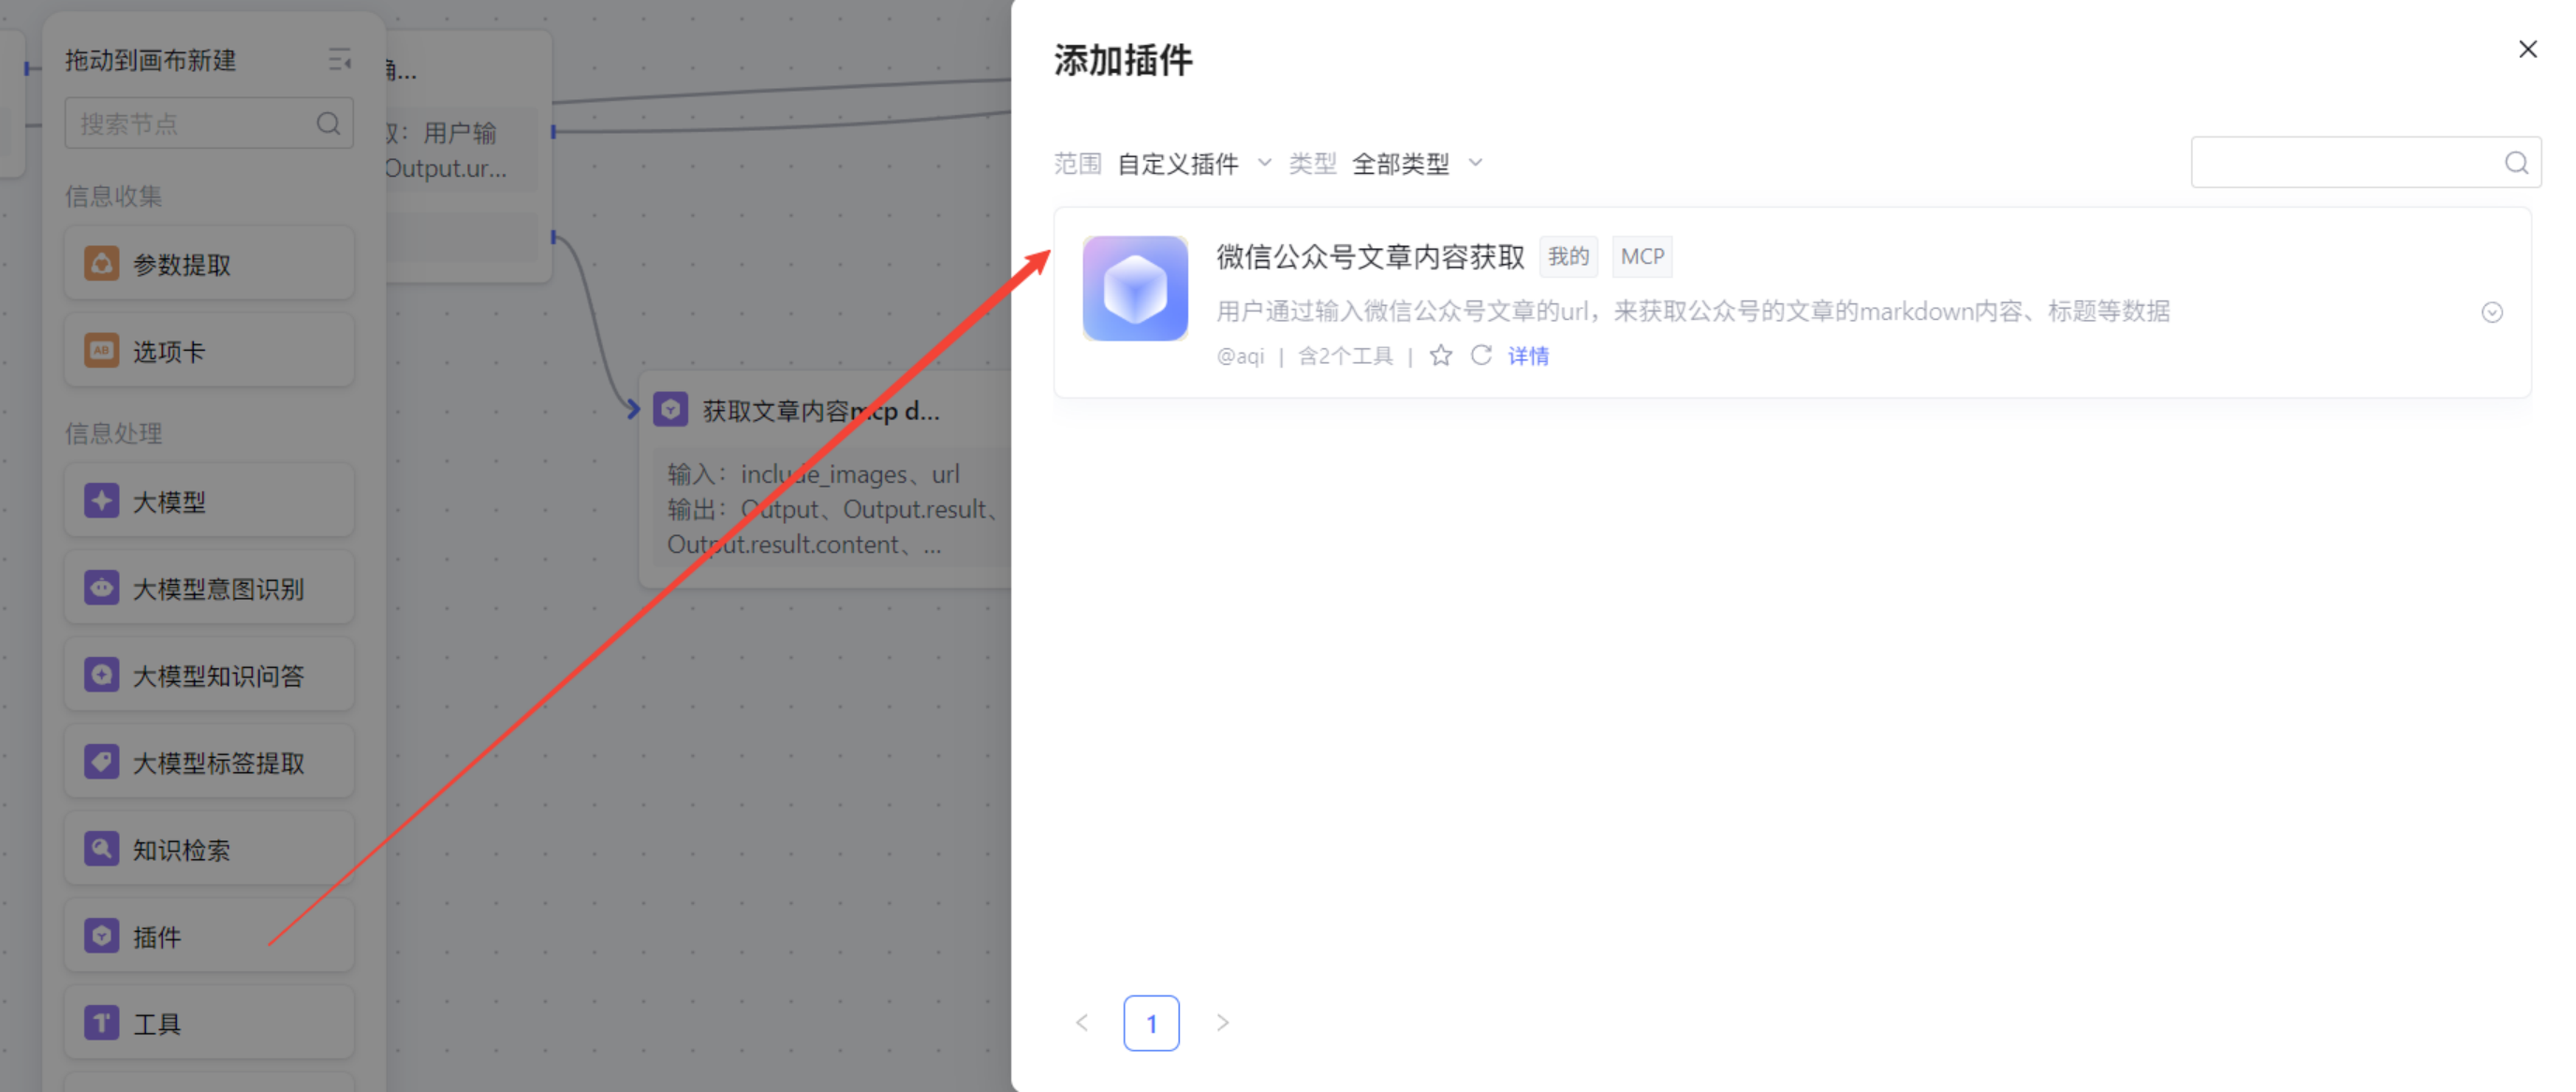Click the 大模型知识问答 node icon
Image resolution: width=2576 pixels, height=1092 pixels.
[x=101, y=676]
